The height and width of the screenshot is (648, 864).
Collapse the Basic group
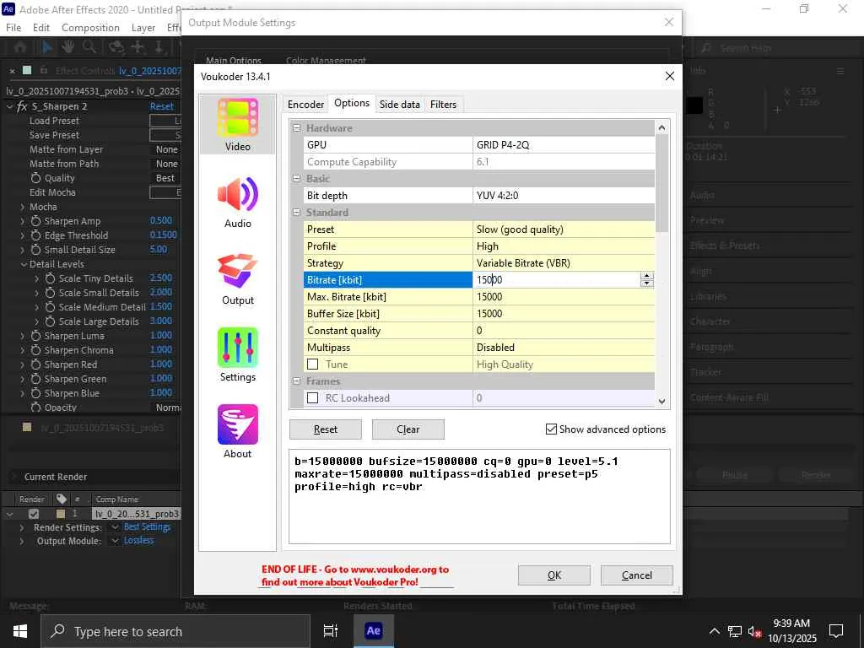(x=296, y=179)
